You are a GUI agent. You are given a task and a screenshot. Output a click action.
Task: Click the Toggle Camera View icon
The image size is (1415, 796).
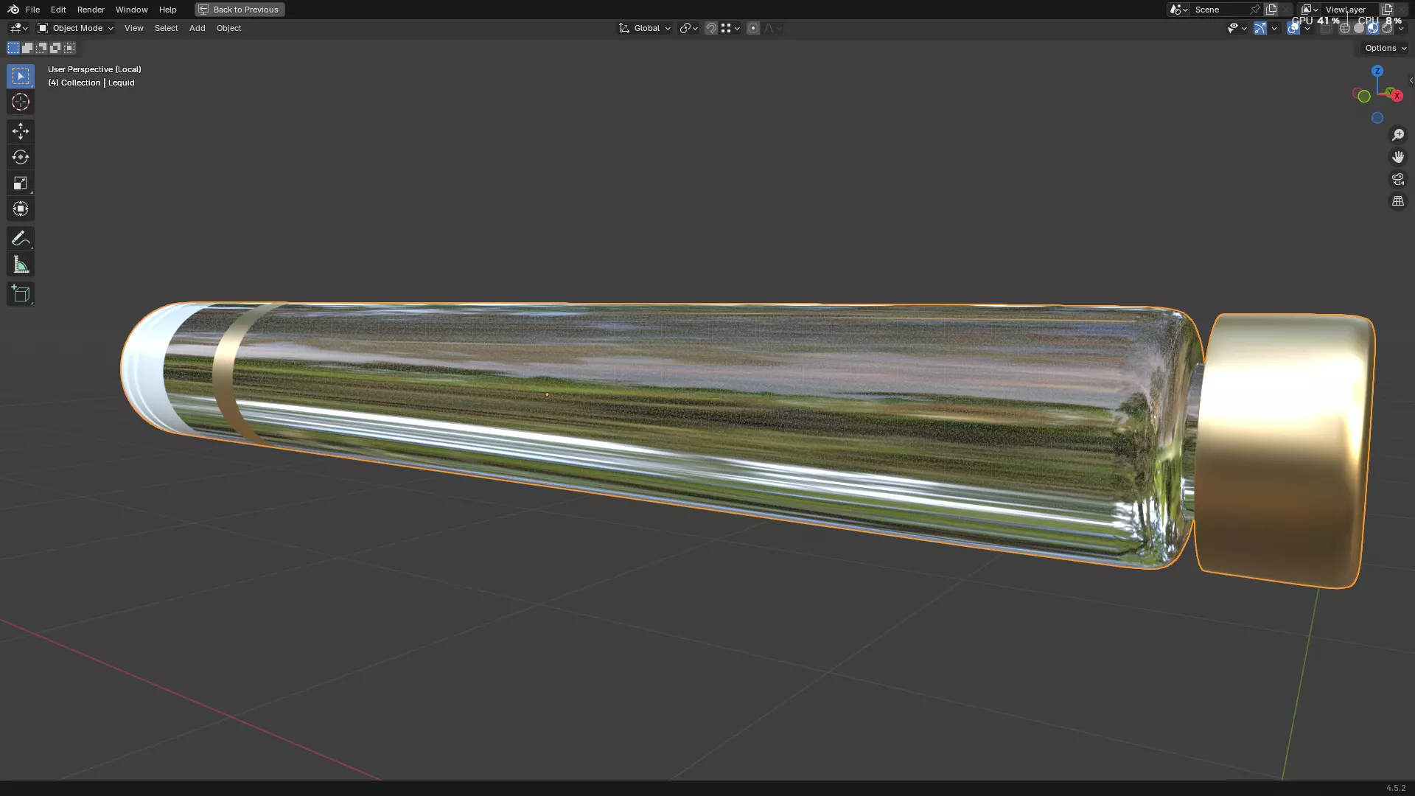[x=1397, y=179]
